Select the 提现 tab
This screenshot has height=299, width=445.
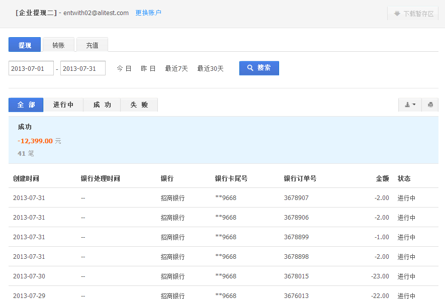tap(25, 45)
